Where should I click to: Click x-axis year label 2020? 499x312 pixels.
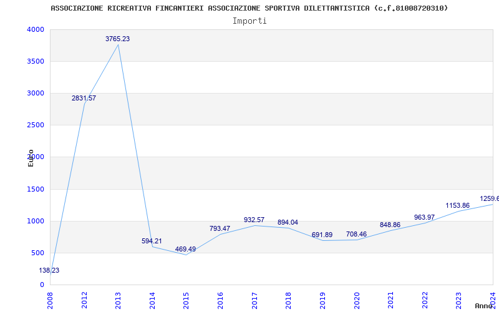[x=356, y=300]
